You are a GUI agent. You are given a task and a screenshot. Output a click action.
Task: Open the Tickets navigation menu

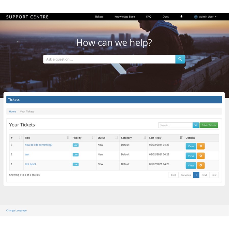[x=99, y=17]
